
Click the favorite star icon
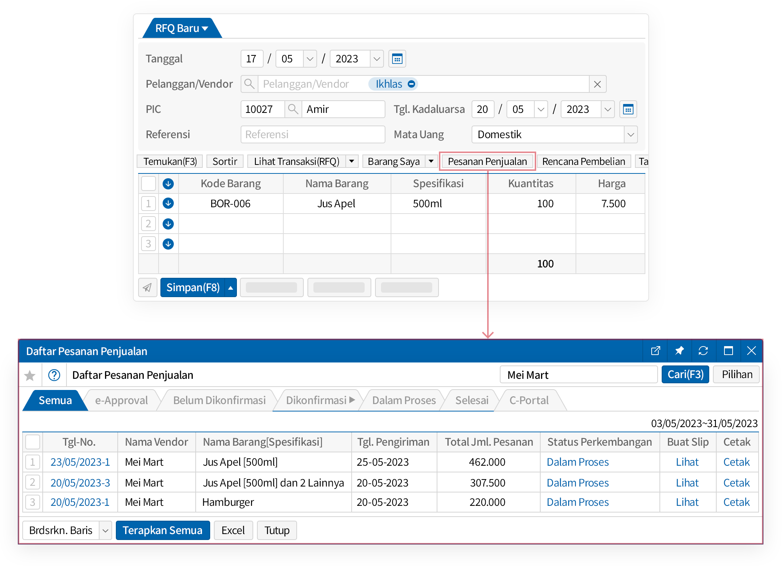30,375
